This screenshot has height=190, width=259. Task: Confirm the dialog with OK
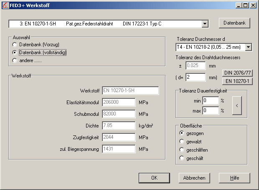coord(154,177)
